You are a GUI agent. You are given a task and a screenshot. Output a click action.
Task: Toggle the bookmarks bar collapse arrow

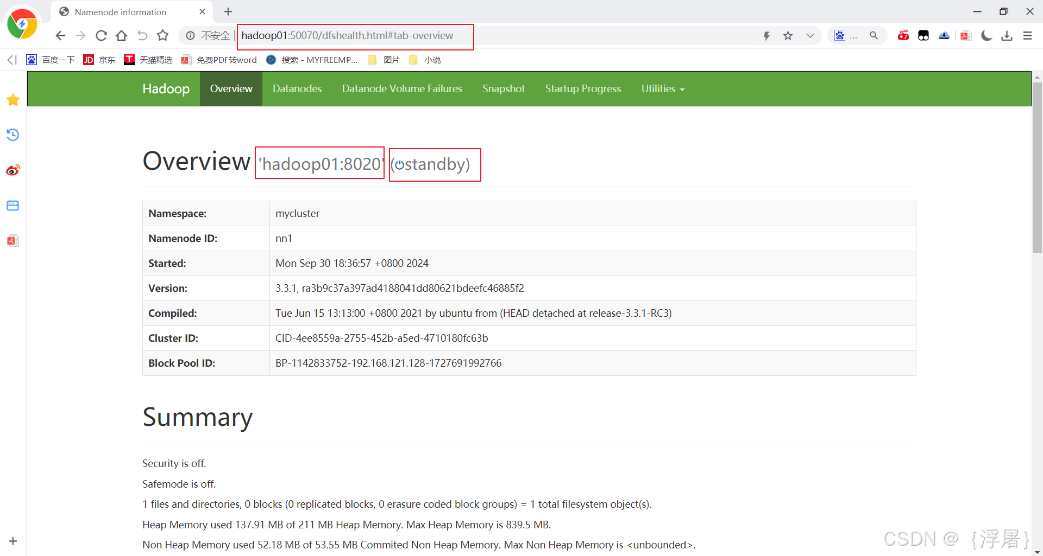point(11,60)
